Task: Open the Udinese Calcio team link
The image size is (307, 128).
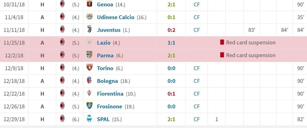Action: coord(115,17)
